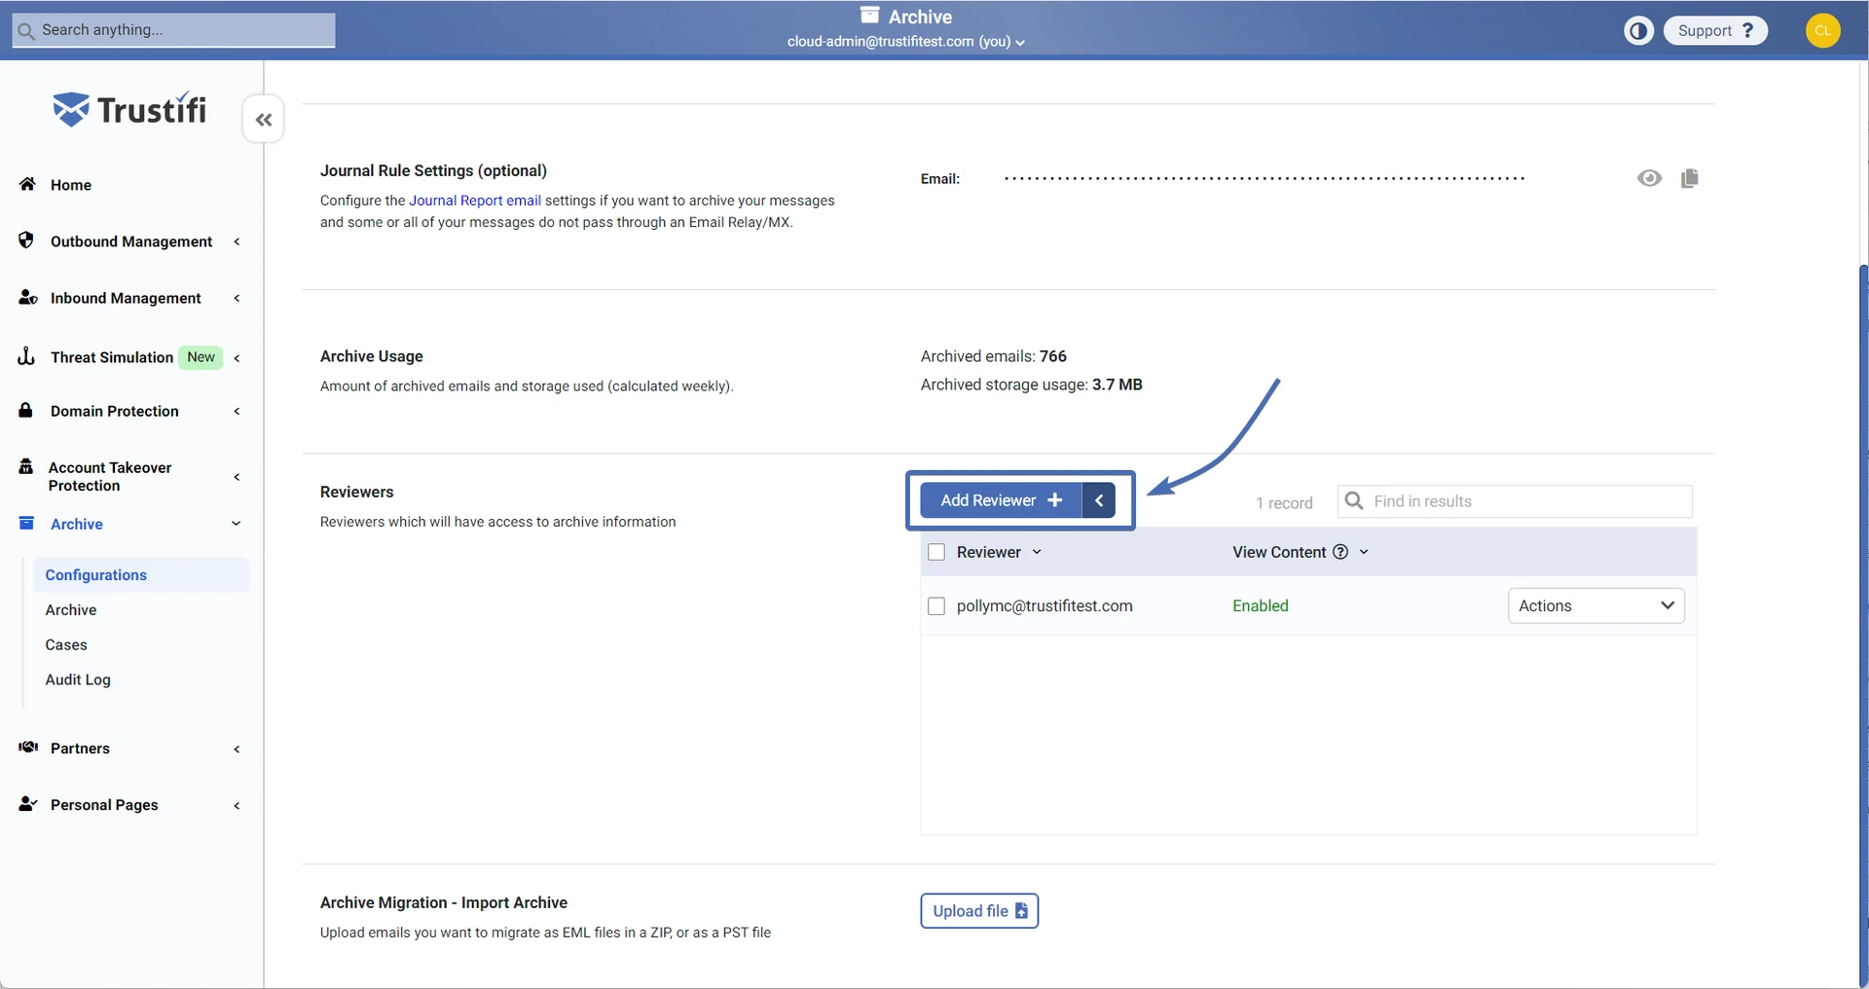Select all reviewers checkbox in header
Image resolution: width=1869 pixels, height=989 pixels.
point(936,552)
